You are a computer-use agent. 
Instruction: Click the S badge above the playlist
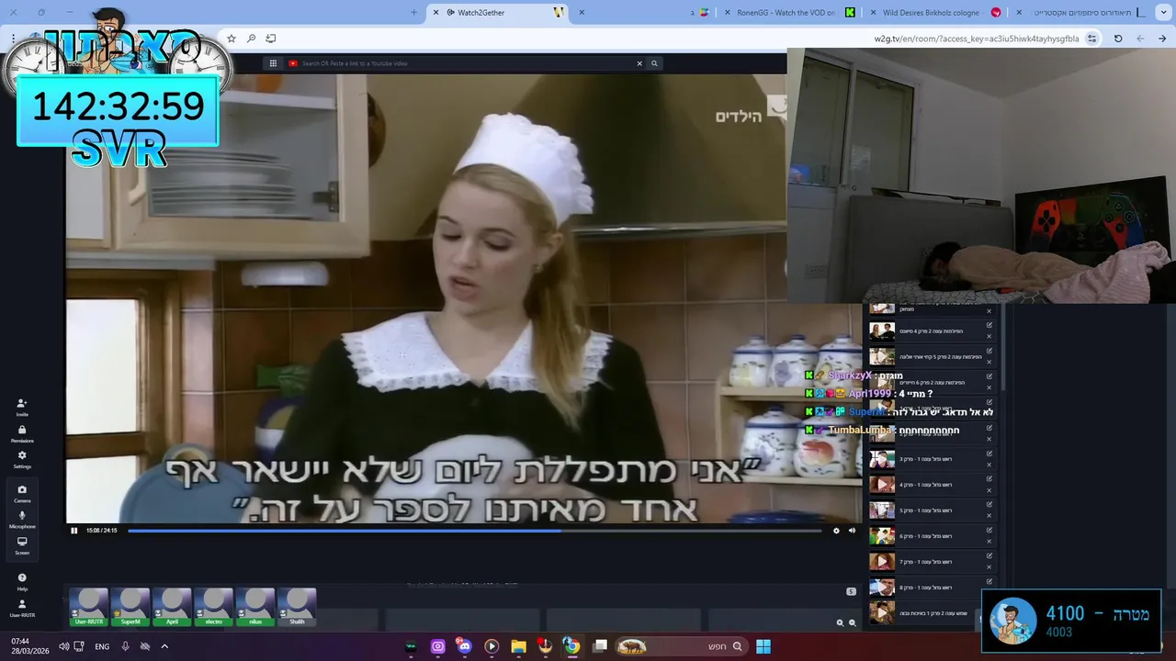tap(851, 591)
